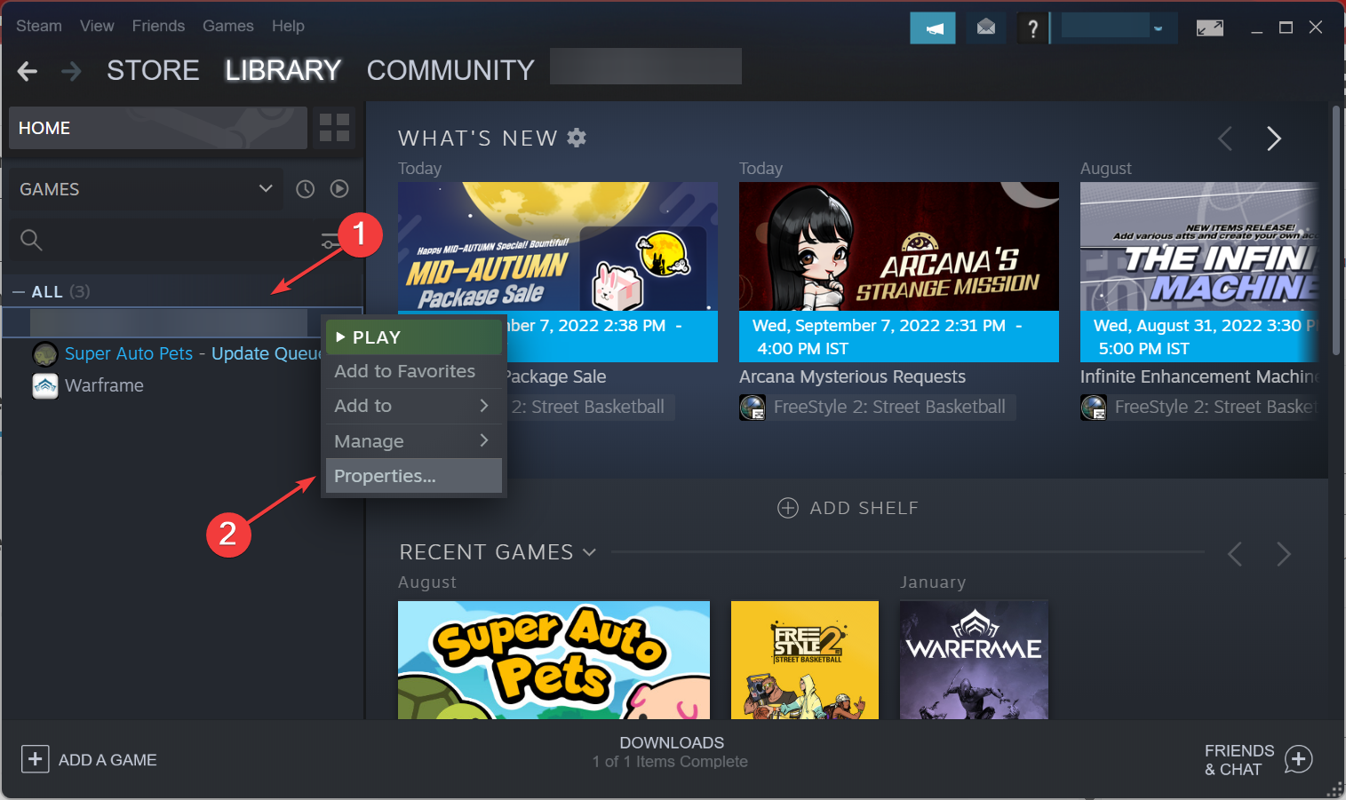Open the What's New settings gear

tap(577, 138)
